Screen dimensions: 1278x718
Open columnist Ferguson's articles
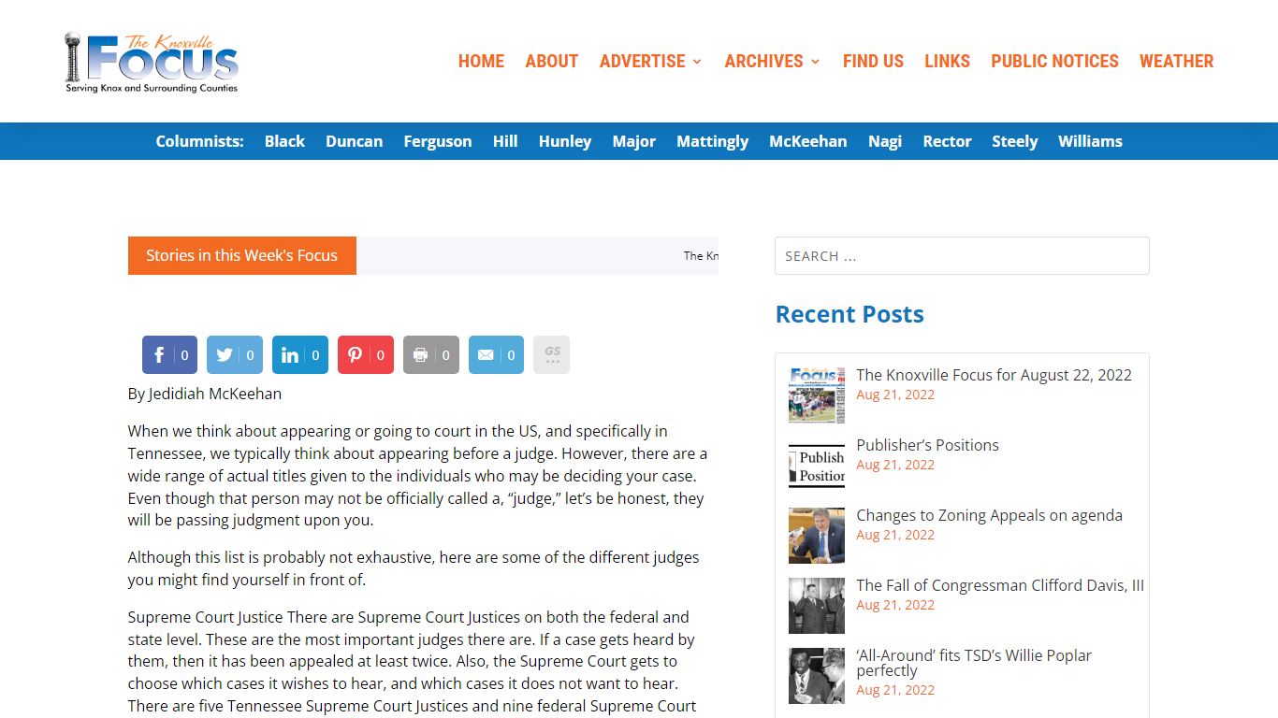(438, 141)
